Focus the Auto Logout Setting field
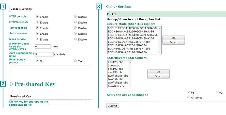This screenshot has height=115, width=226. coord(44,54)
